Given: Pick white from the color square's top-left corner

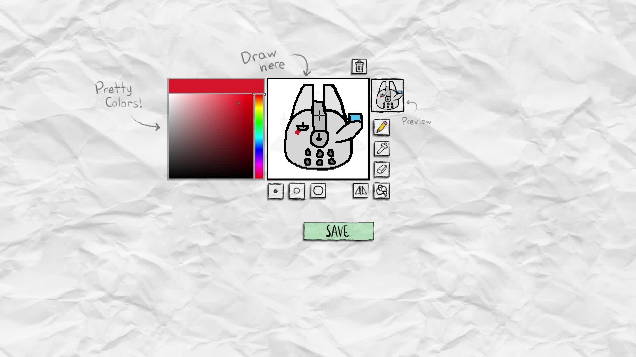Looking at the screenshot, I should pyautogui.click(x=170, y=96).
